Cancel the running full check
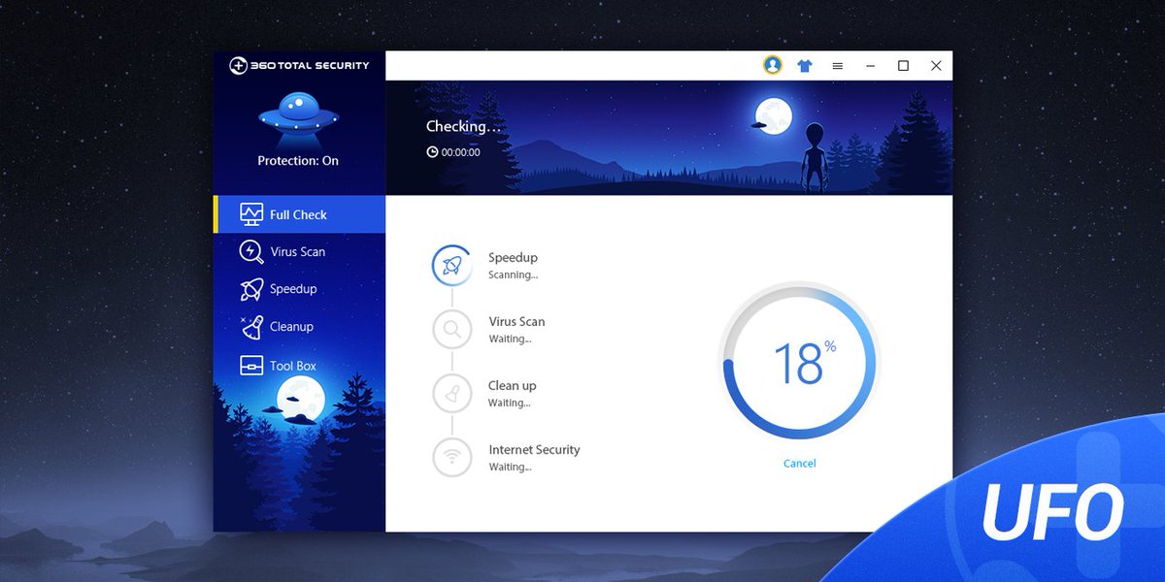 pyautogui.click(x=800, y=464)
